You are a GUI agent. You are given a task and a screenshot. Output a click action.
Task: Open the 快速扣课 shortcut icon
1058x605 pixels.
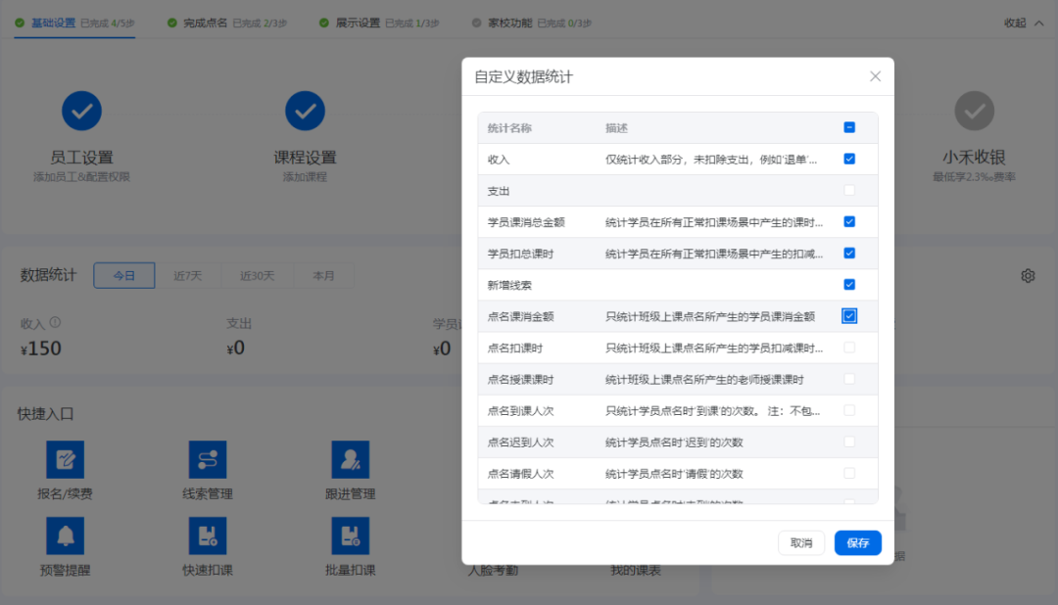(208, 535)
